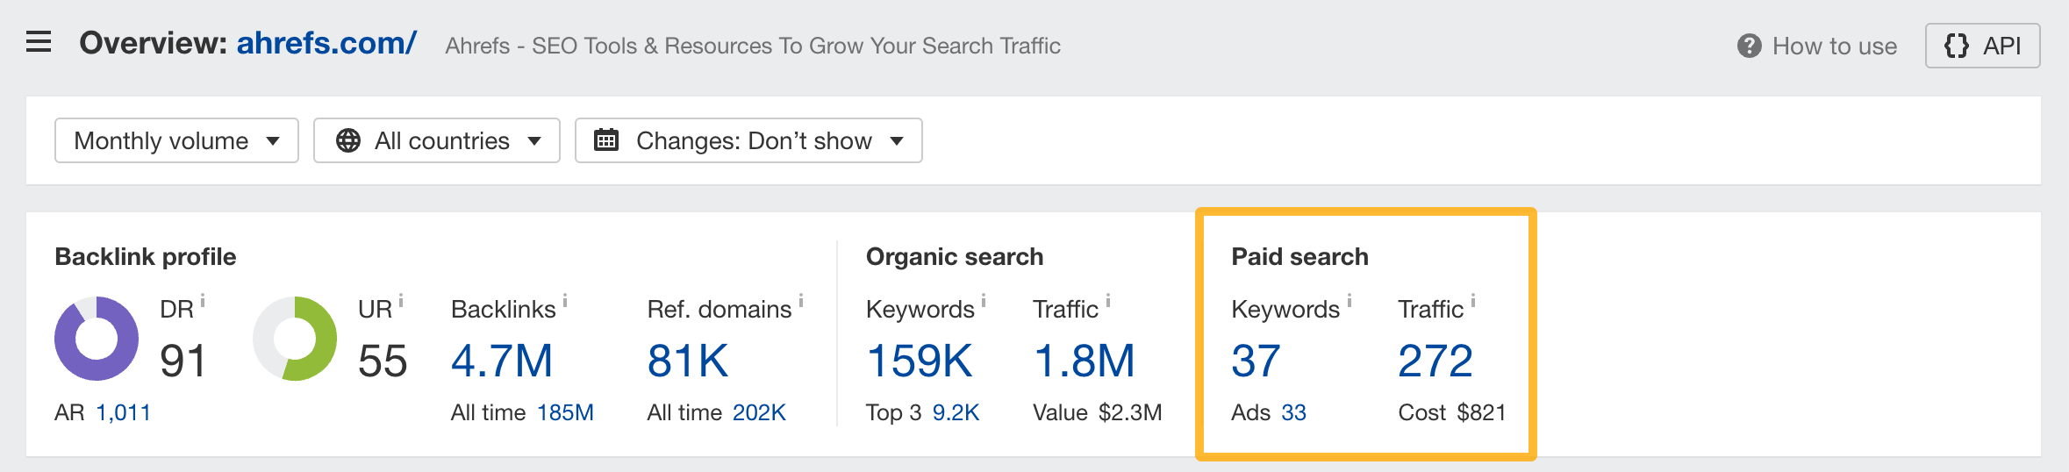Click the Backlinks info icon
Image resolution: width=2069 pixels, height=472 pixels.
(565, 300)
